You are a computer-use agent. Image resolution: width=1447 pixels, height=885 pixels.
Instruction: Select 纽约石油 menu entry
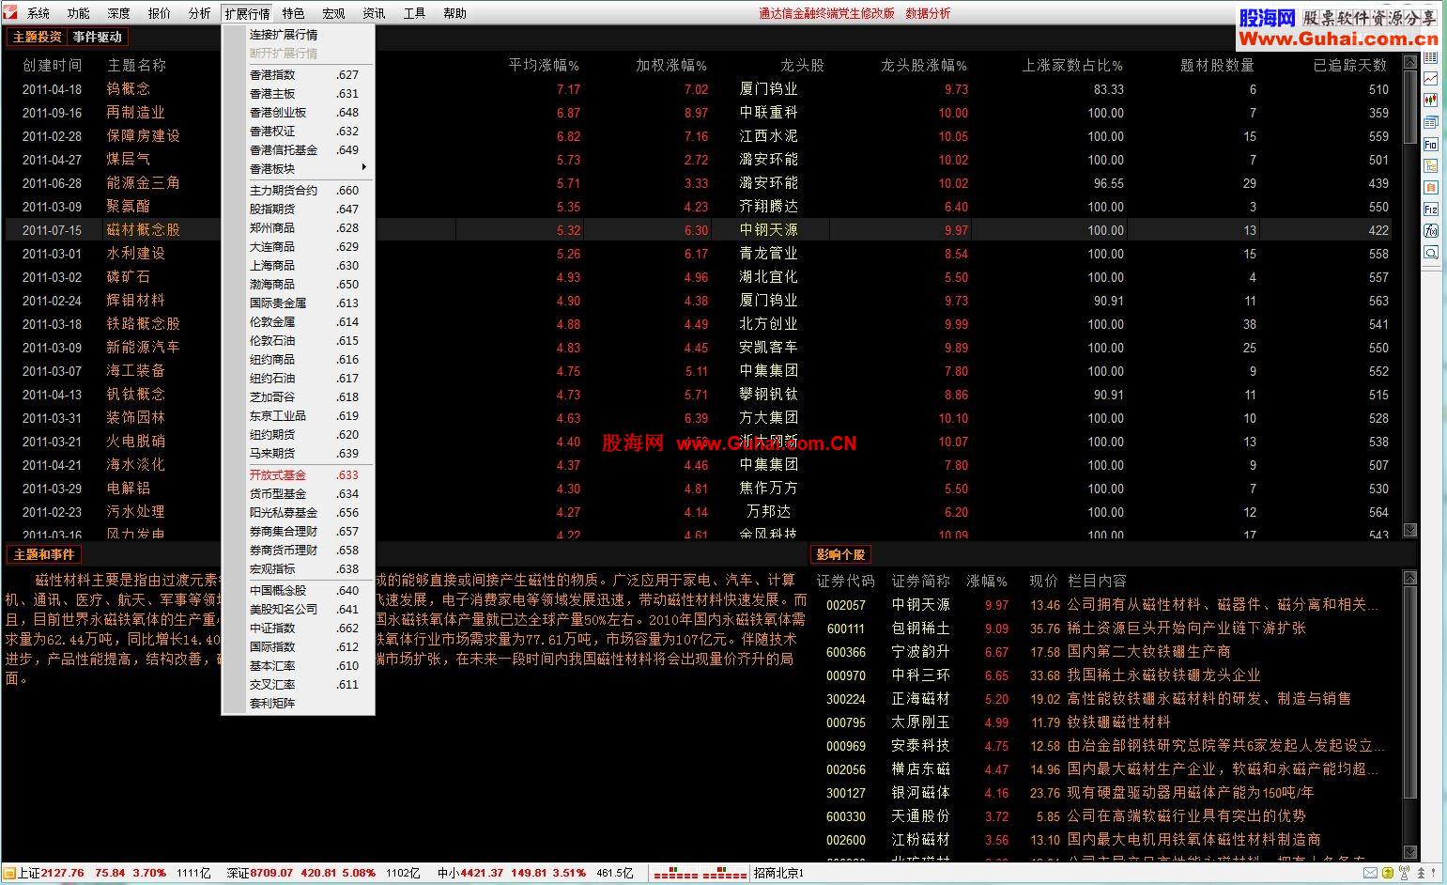[298, 379]
